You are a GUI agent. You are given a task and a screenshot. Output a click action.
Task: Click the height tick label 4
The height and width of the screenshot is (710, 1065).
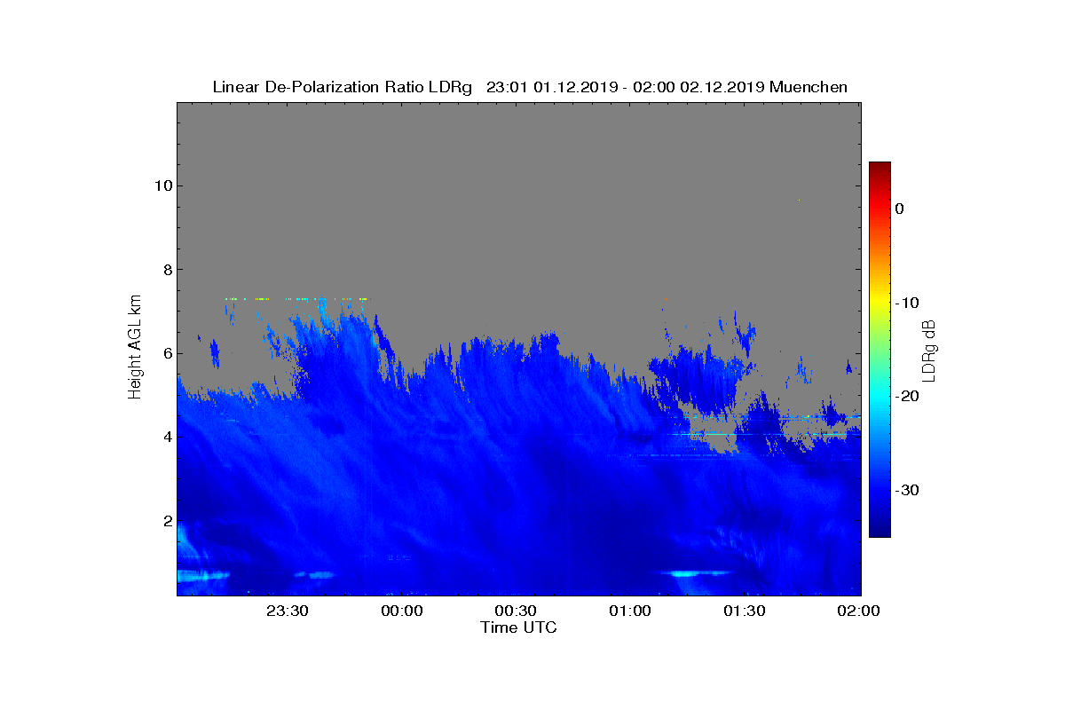coord(167,437)
